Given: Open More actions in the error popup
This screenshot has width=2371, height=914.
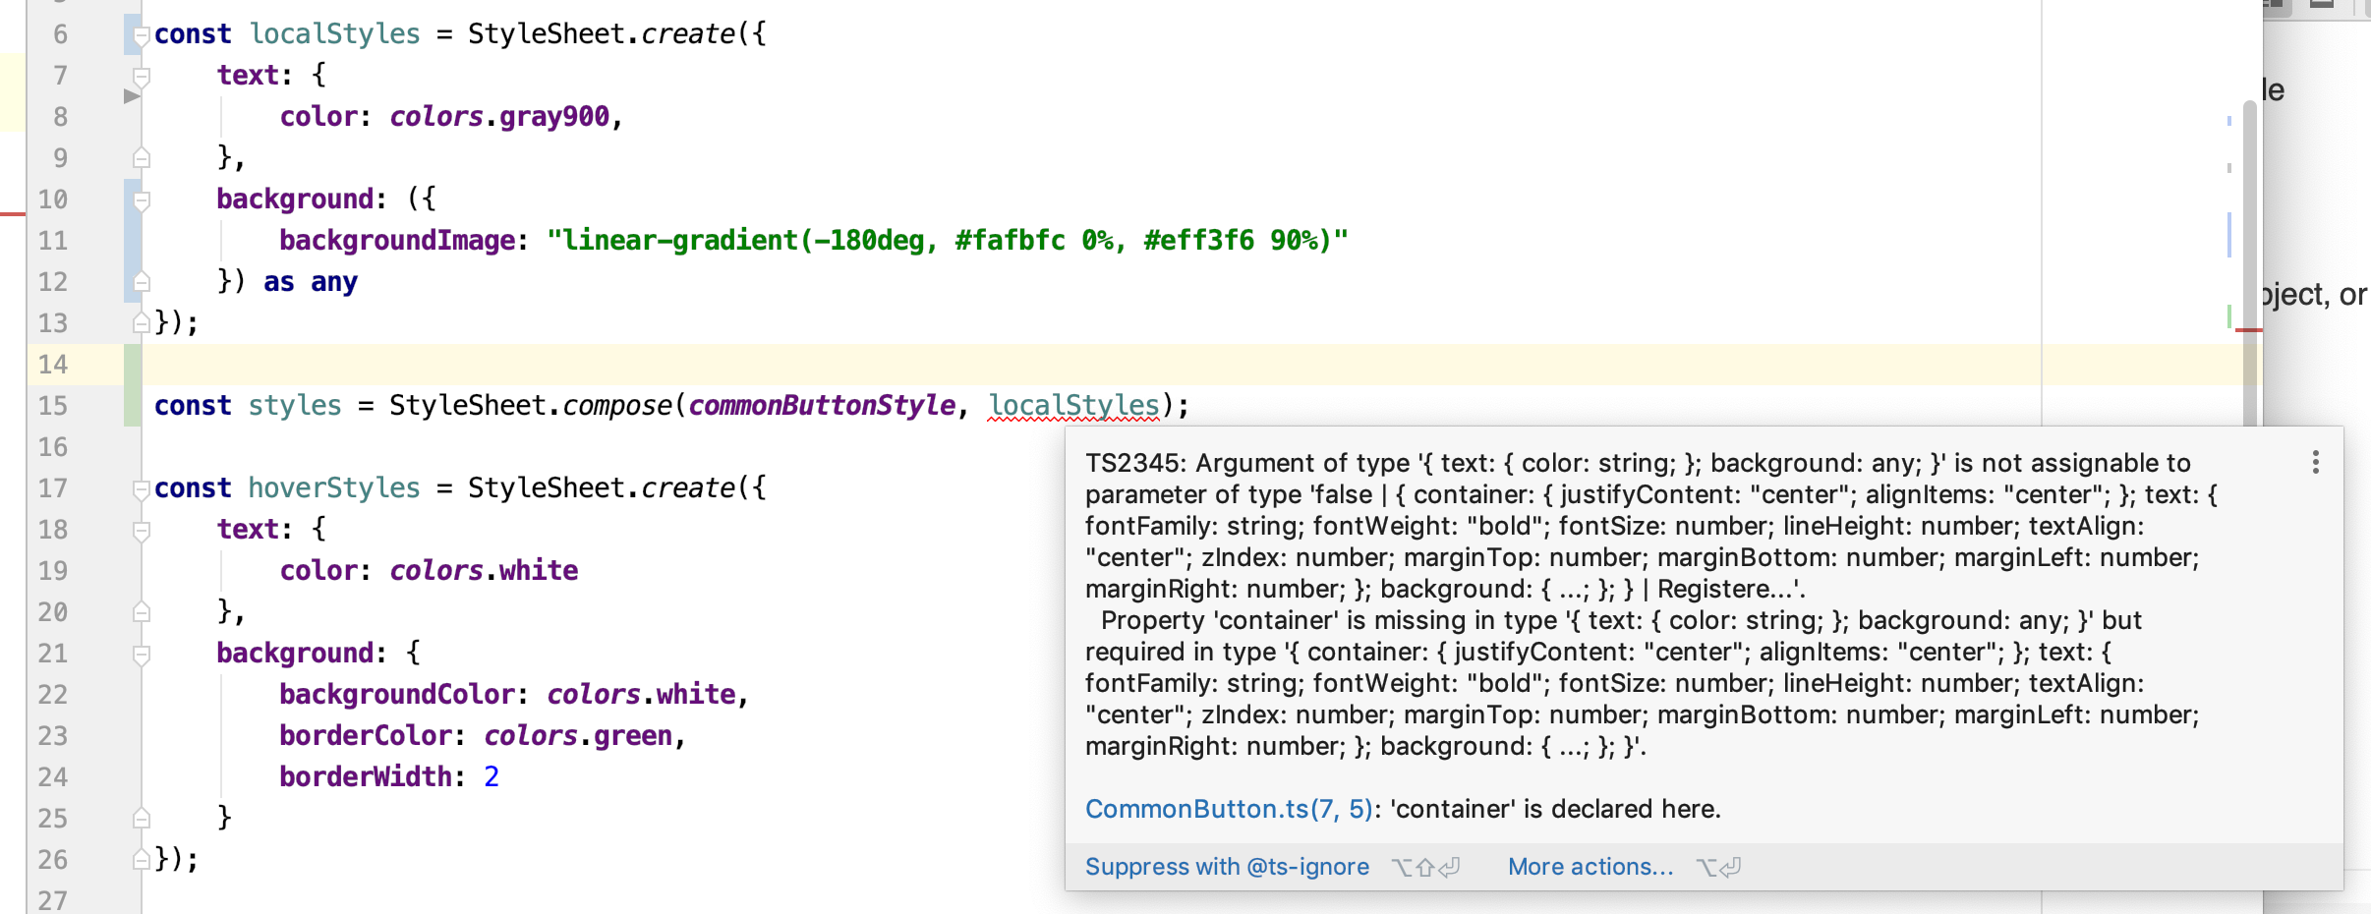Looking at the screenshot, I should tap(1589, 867).
